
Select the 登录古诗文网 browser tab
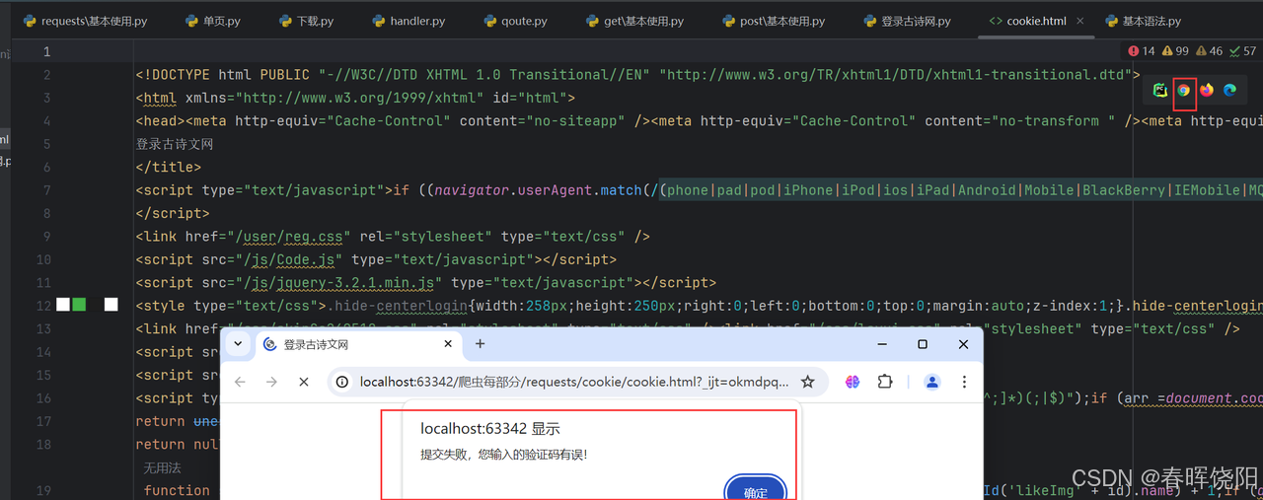coord(359,344)
